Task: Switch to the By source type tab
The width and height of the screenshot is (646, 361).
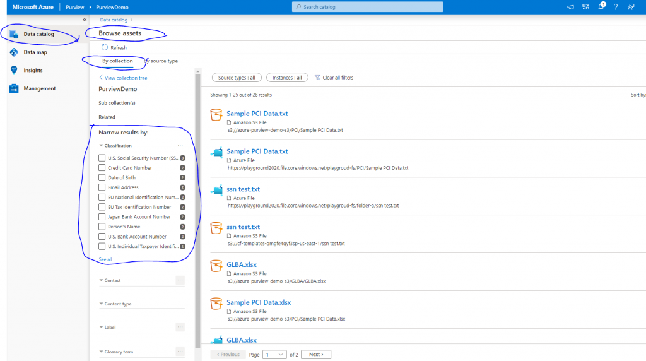Action: point(161,61)
